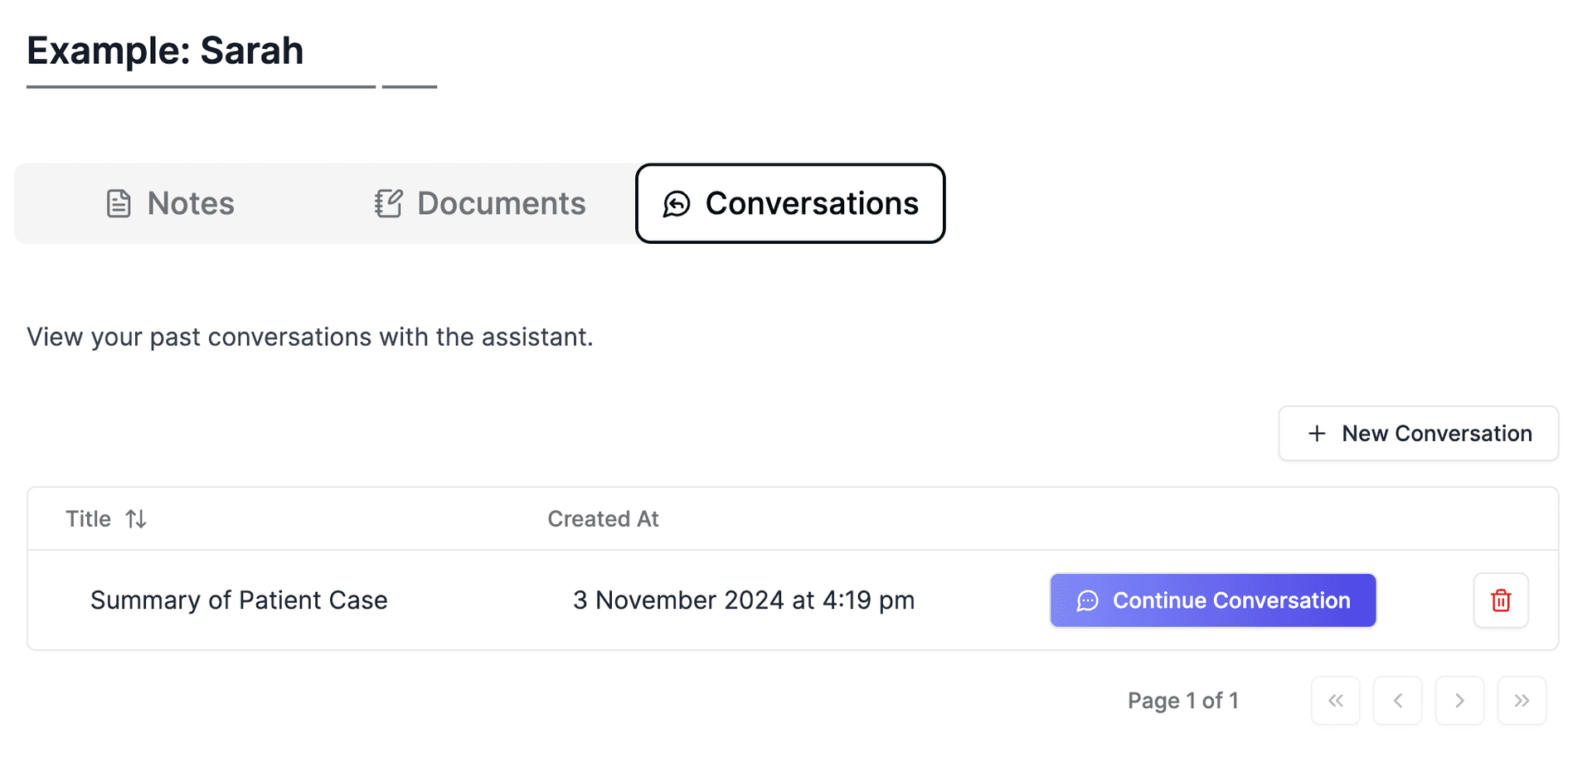Click the Created At column header
The image size is (1592, 758).
[x=603, y=518]
